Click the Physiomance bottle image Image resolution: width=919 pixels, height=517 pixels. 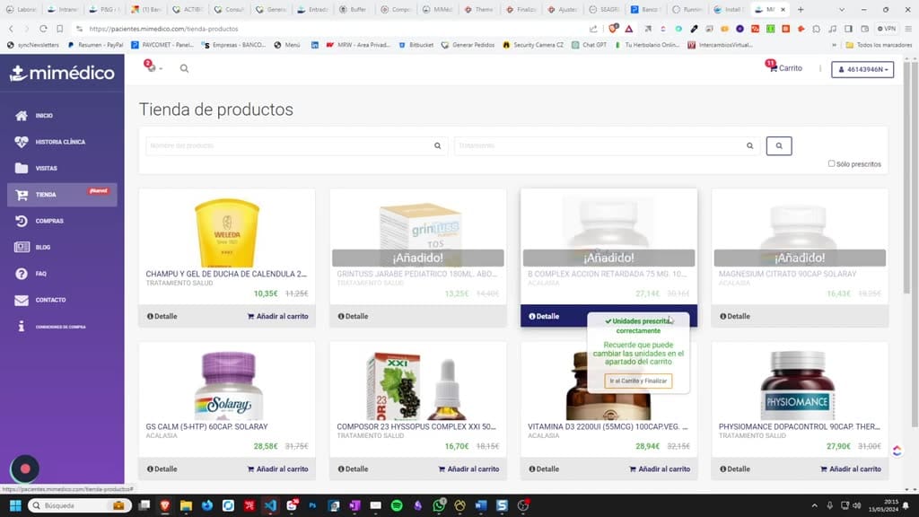click(x=798, y=386)
